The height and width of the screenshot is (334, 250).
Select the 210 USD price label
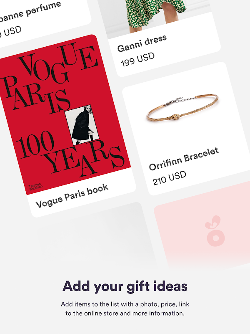169,178
